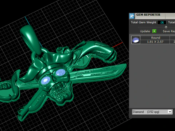The image size is (175, 131).
Task: Click the GEM REPORTER title bar
Action: pos(152,16)
